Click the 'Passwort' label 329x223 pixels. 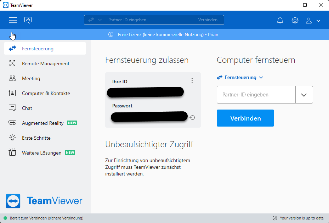(122, 106)
